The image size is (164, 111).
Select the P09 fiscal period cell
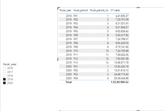(76, 47)
